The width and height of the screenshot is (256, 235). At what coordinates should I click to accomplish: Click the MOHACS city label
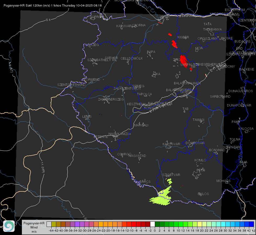coord(224,181)
